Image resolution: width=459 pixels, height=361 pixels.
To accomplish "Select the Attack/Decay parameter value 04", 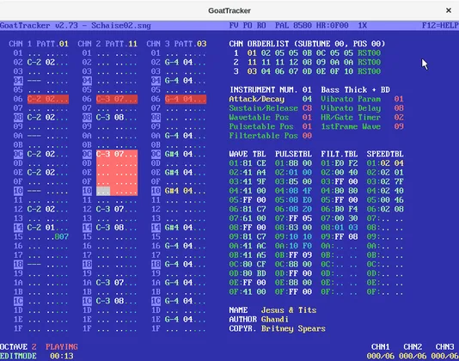I will (307, 99).
